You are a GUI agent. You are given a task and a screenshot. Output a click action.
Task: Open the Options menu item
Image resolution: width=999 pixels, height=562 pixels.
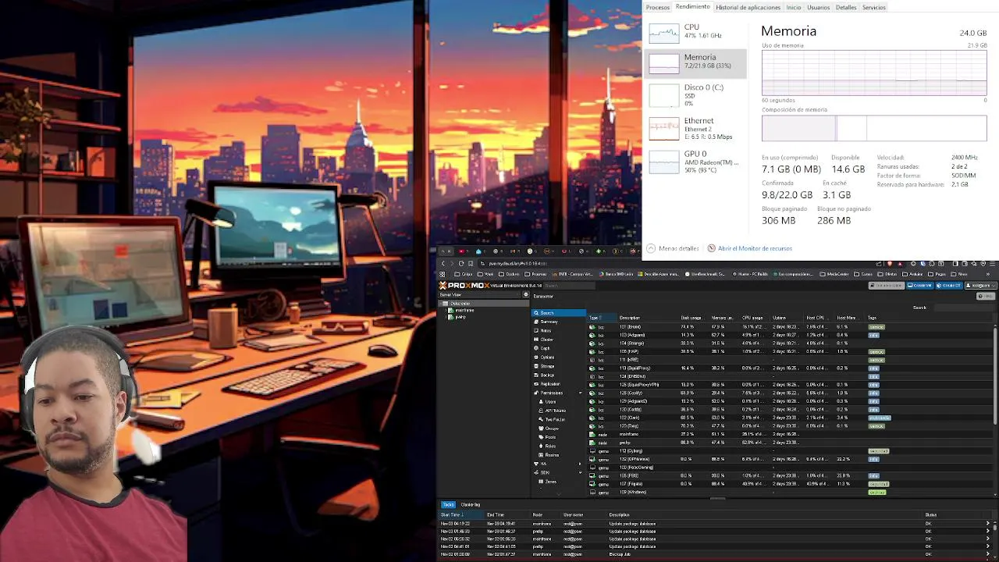559,357
